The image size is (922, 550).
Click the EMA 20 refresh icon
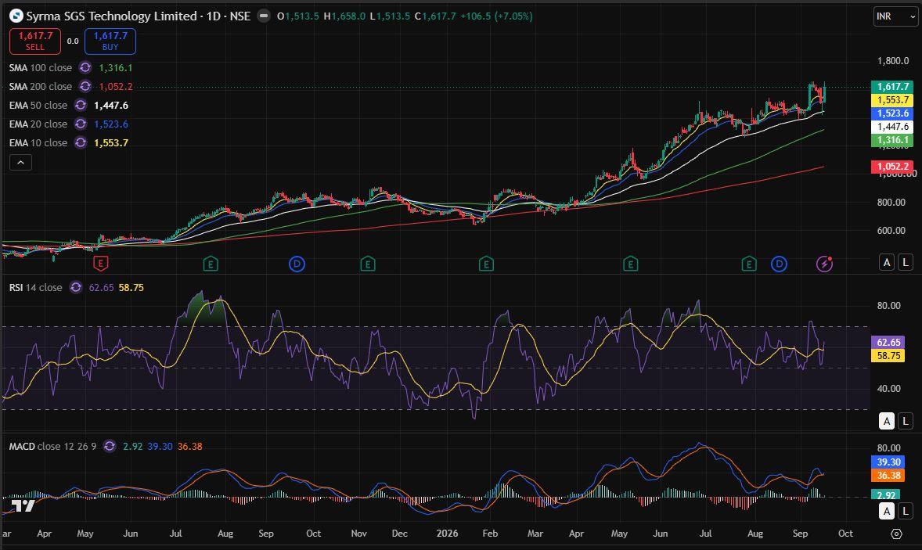click(81, 124)
